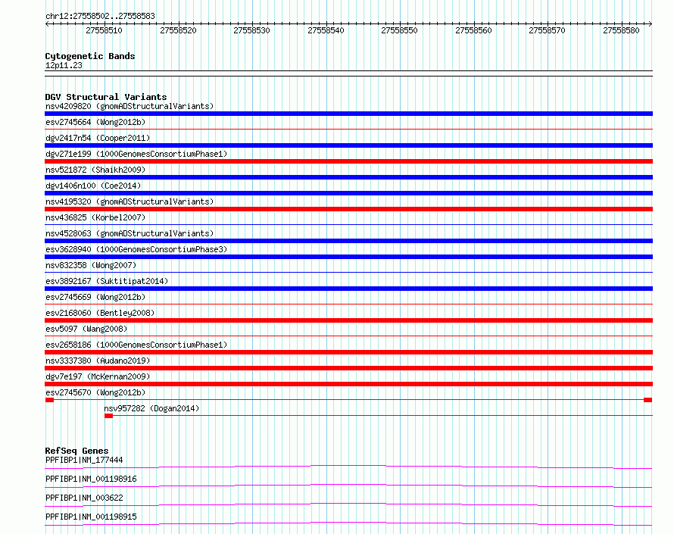Select the DGV Structural Variants track heading

106,97
